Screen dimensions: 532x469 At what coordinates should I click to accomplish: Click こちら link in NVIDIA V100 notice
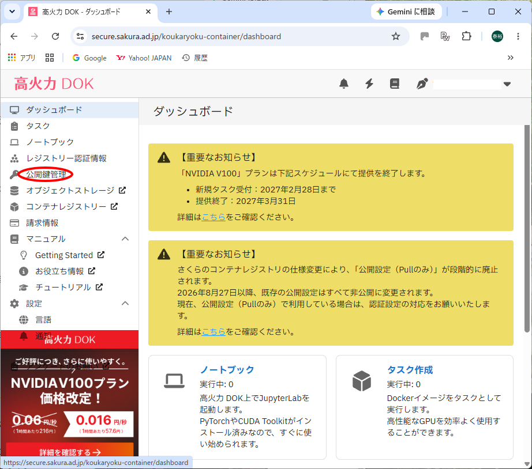click(x=213, y=217)
